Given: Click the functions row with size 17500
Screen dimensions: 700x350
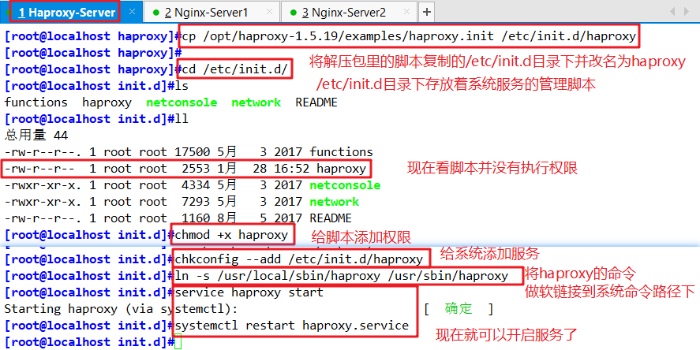Looking at the screenshot, I should point(189,152).
